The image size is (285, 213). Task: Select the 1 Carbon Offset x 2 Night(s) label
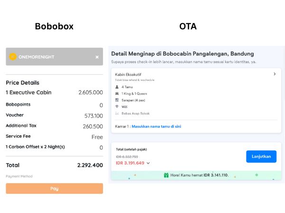click(35, 147)
